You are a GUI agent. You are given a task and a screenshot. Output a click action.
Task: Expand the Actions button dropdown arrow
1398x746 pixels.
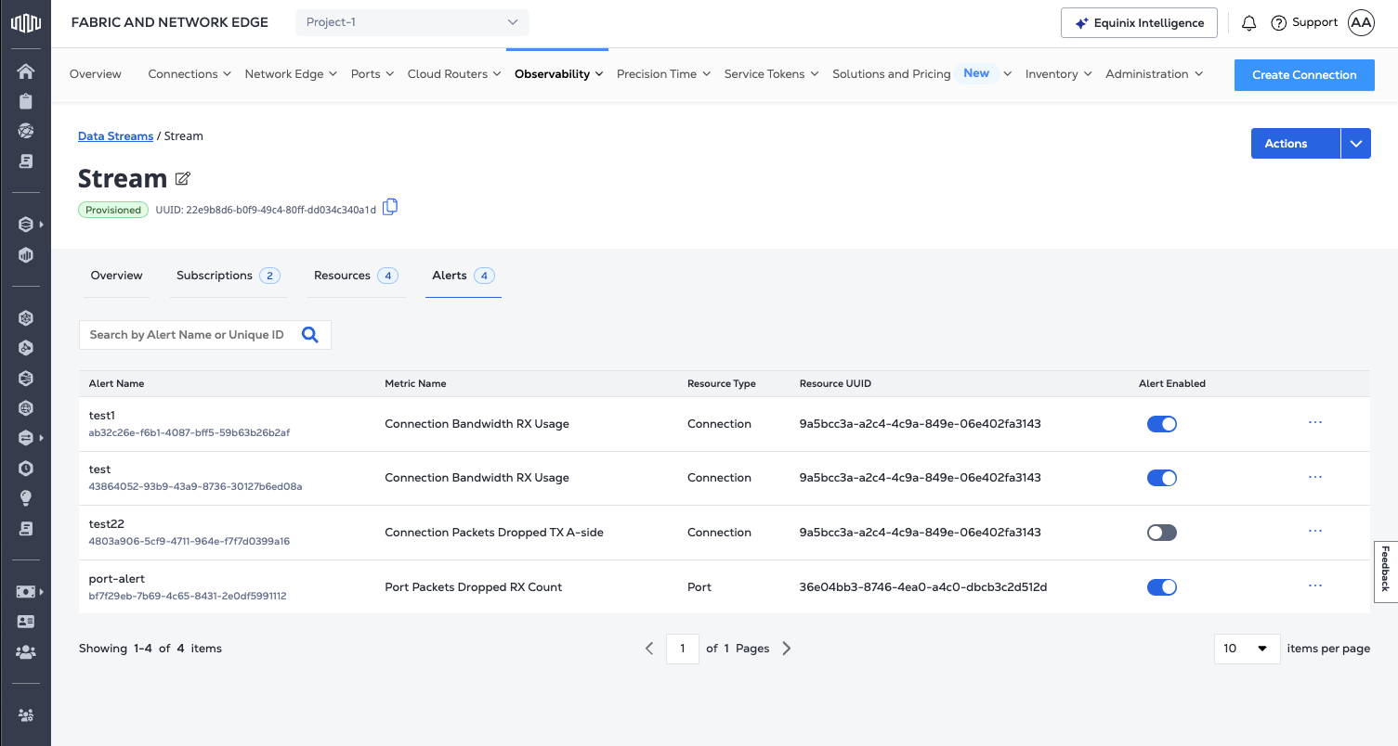(x=1356, y=144)
